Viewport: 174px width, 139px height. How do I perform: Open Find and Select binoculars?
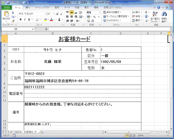click(164, 17)
